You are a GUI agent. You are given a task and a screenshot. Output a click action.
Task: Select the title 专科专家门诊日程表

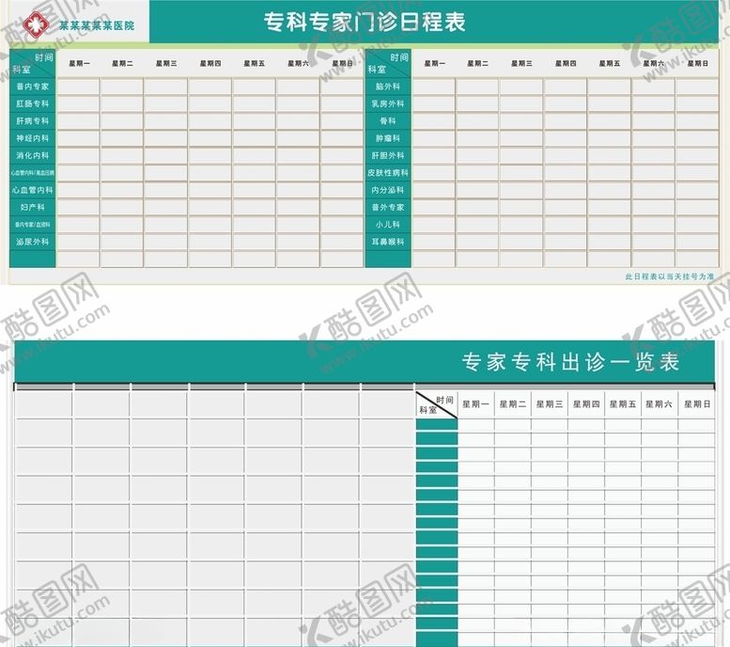[x=365, y=22]
